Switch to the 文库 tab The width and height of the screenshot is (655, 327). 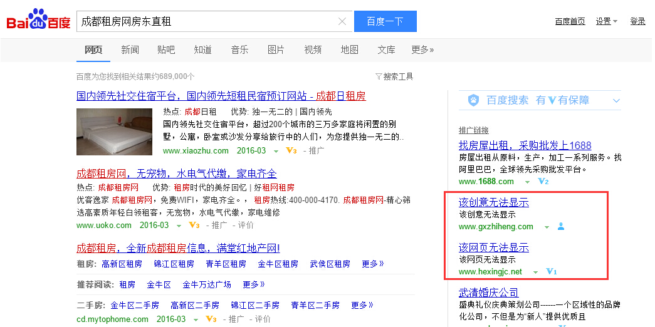[386, 49]
